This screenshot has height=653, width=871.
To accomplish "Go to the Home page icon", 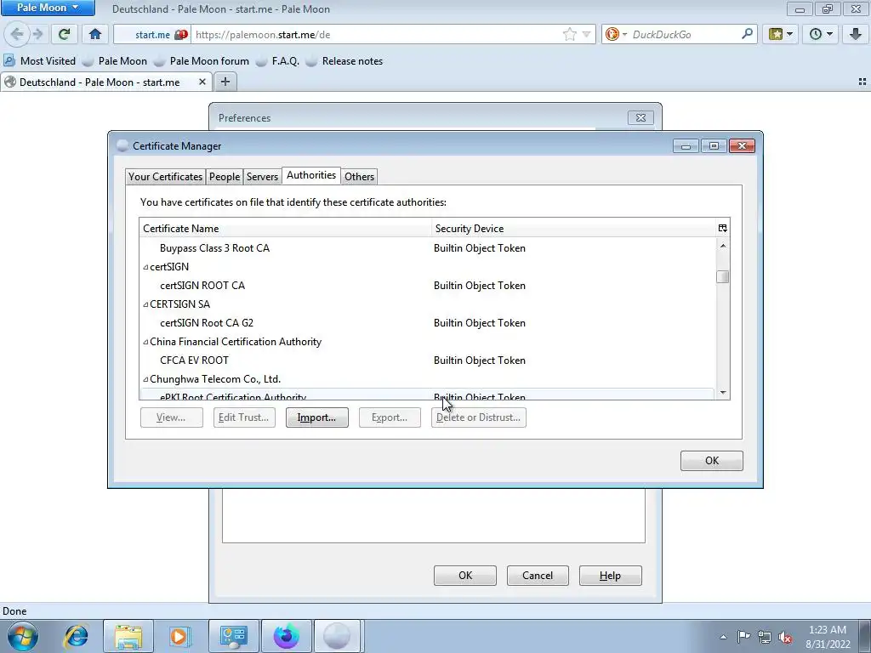I will click(x=95, y=34).
